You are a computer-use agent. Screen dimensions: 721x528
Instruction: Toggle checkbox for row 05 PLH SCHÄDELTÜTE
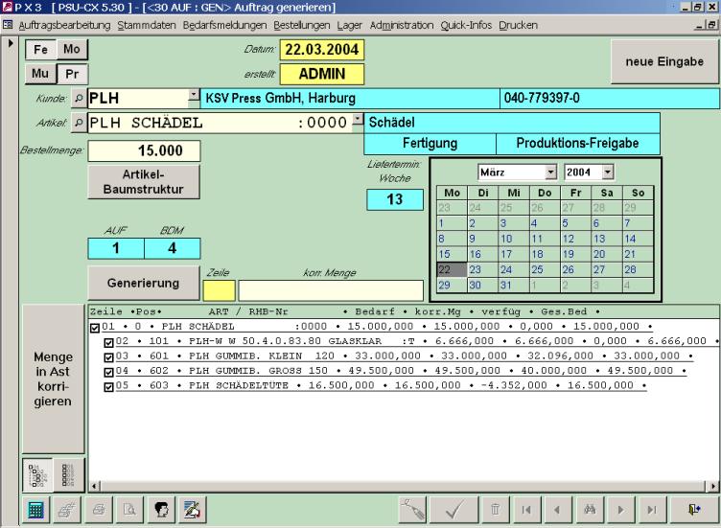click(x=107, y=386)
